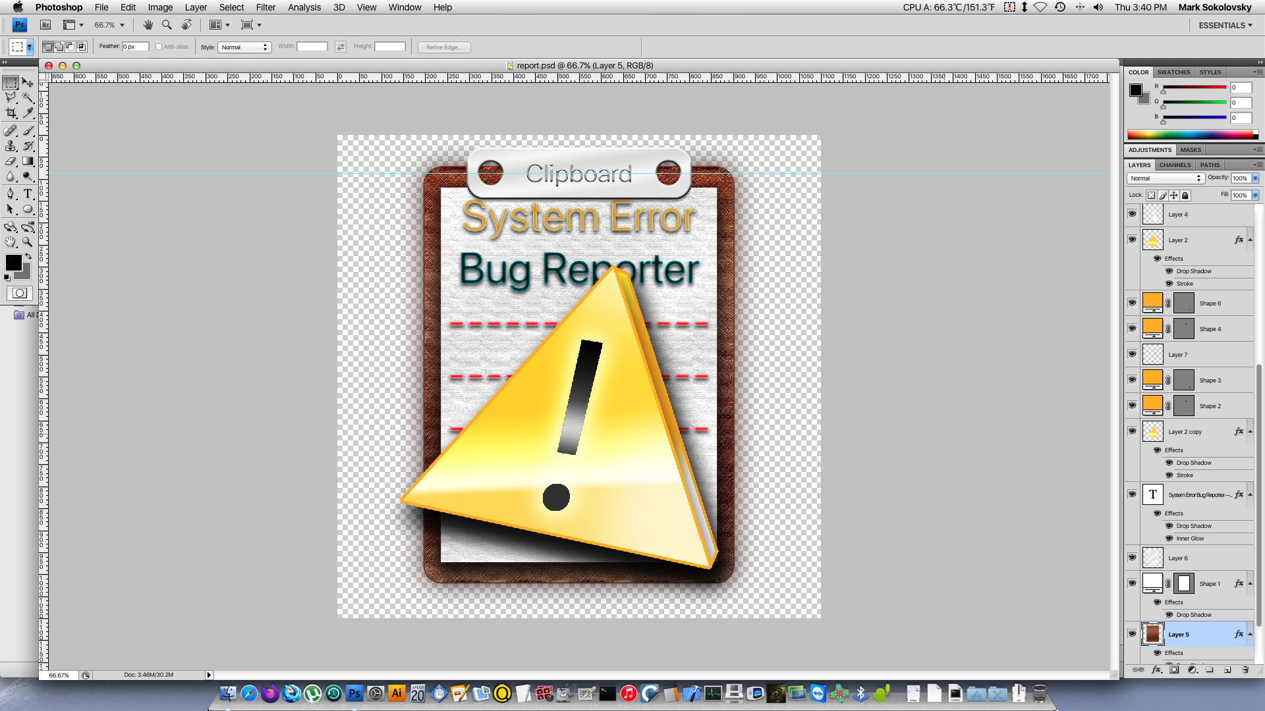This screenshot has width=1265, height=711.
Task: Open the marquee Style dropdown
Action: pyautogui.click(x=244, y=47)
